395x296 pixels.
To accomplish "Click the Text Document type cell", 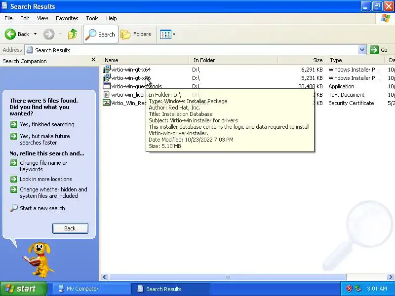I will pyautogui.click(x=347, y=95).
